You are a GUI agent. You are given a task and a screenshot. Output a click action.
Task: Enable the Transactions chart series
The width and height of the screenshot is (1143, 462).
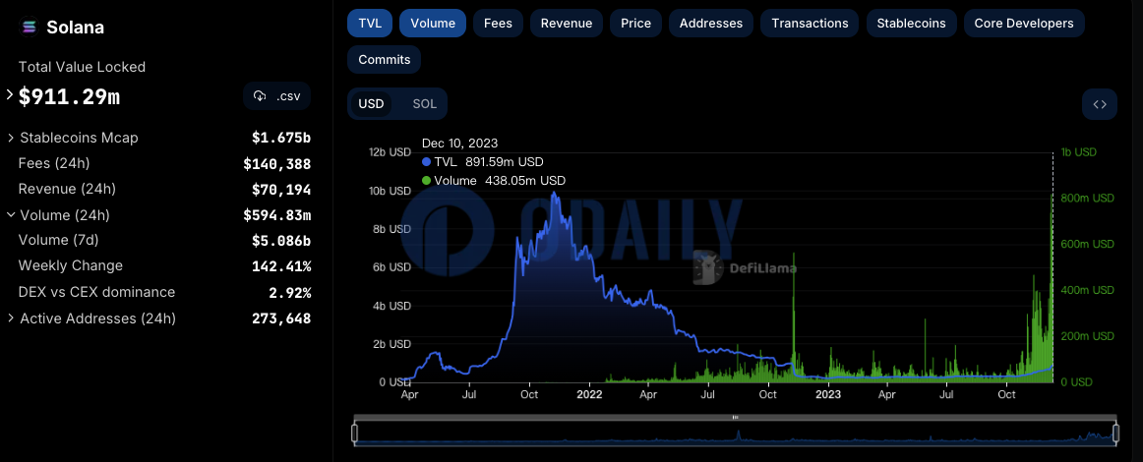click(x=810, y=24)
